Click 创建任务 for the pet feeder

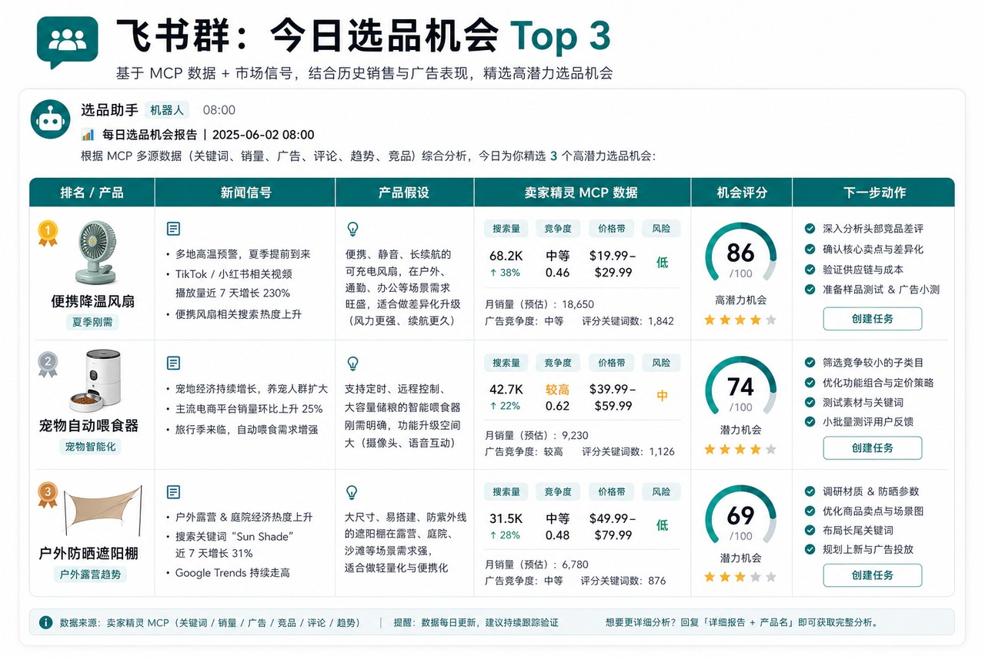[873, 448]
